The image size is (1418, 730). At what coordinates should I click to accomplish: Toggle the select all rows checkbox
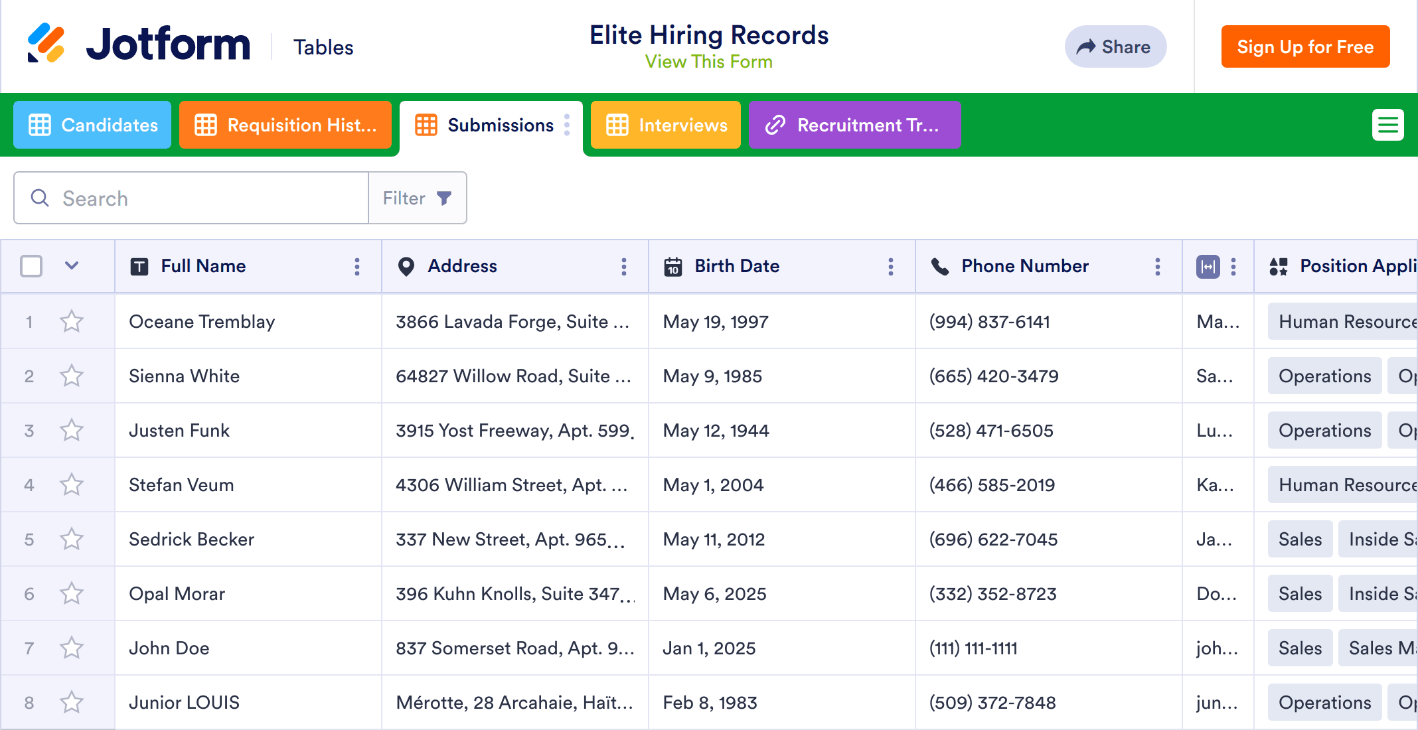tap(31, 266)
